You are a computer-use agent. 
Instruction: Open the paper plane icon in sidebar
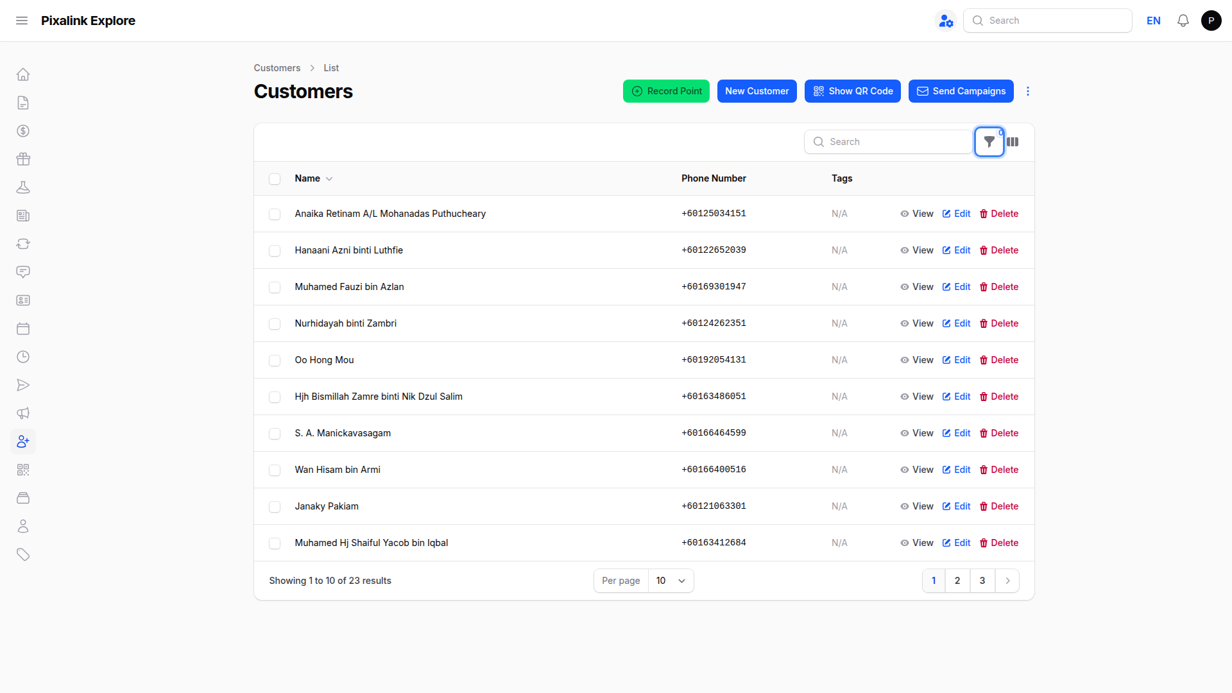coord(23,385)
